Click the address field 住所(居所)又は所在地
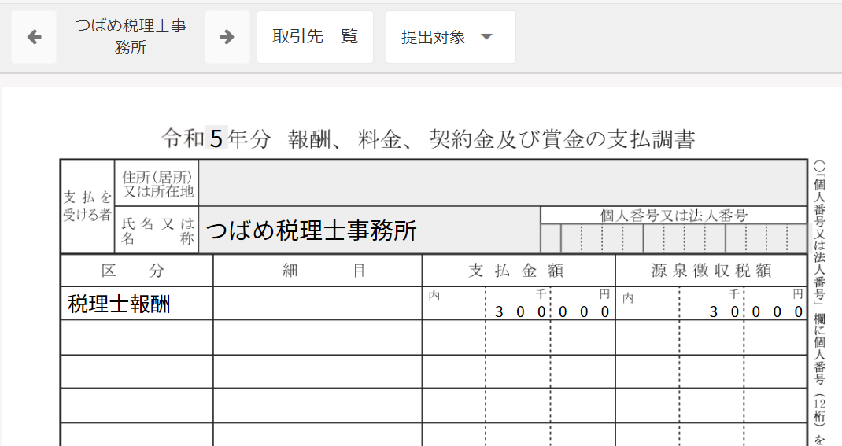Viewport: 842px width, 446px height. point(503,183)
